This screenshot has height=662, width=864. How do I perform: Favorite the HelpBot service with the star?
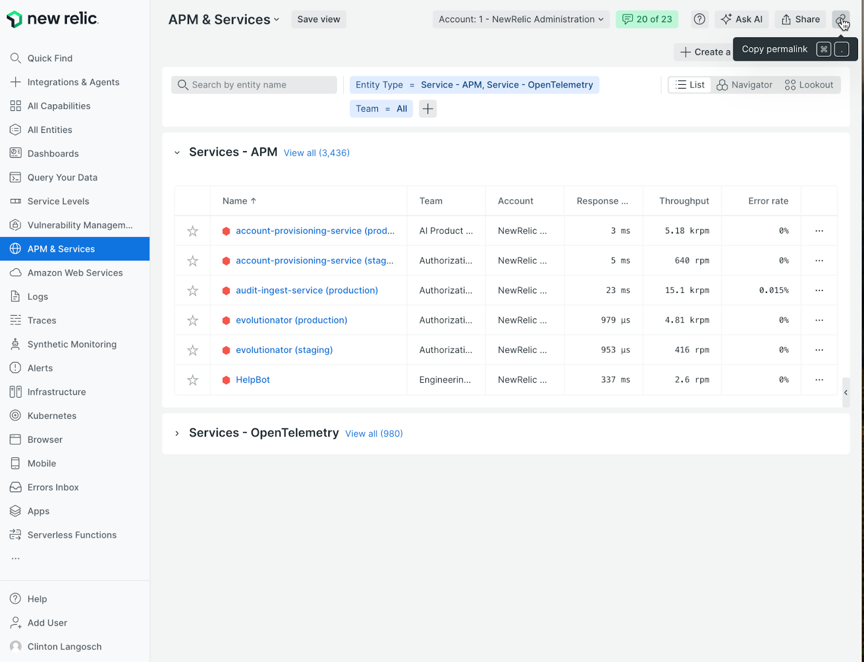192,380
